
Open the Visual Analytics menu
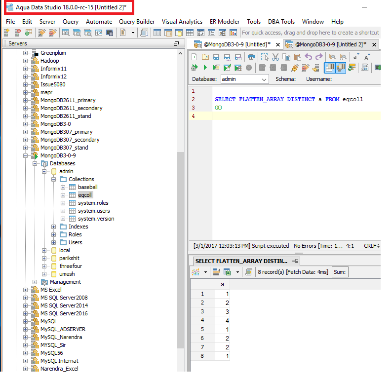click(182, 22)
